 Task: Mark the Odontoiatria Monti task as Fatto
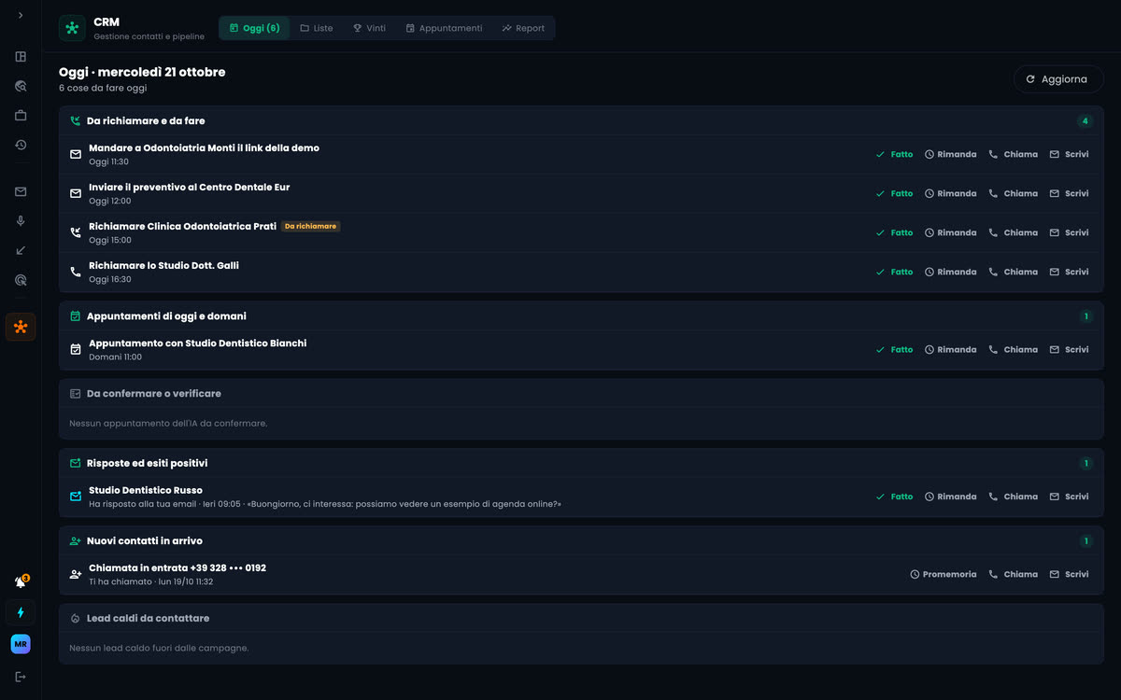coord(894,155)
